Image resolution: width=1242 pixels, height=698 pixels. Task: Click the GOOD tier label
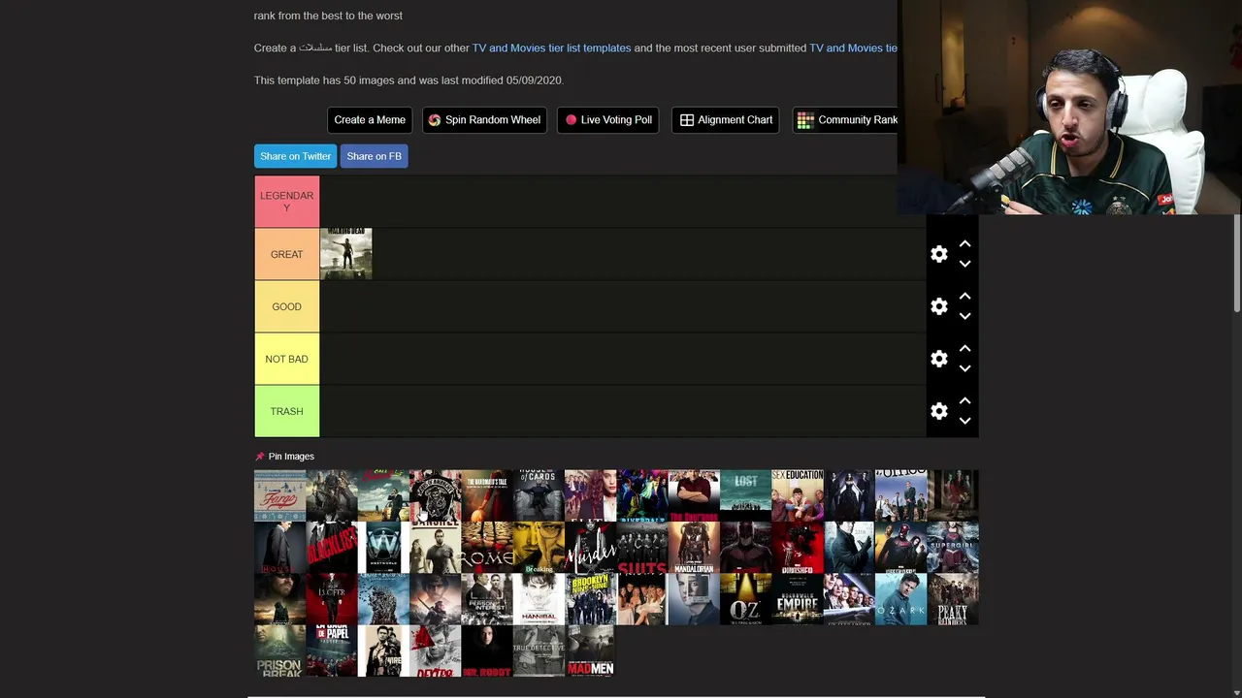pos(287,306)
